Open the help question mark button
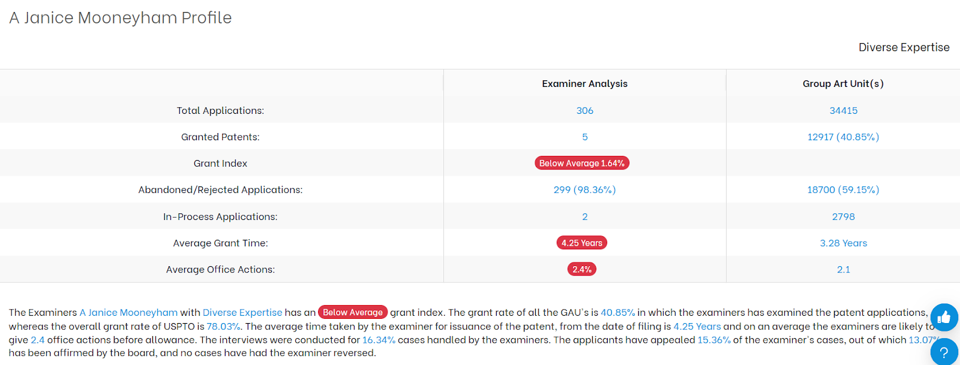This screenshot has height=365, width=960. click(x=944, y=352)
